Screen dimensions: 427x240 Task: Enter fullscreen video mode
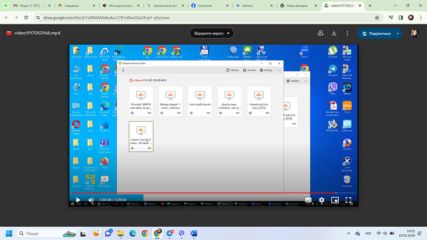point(348,200)
